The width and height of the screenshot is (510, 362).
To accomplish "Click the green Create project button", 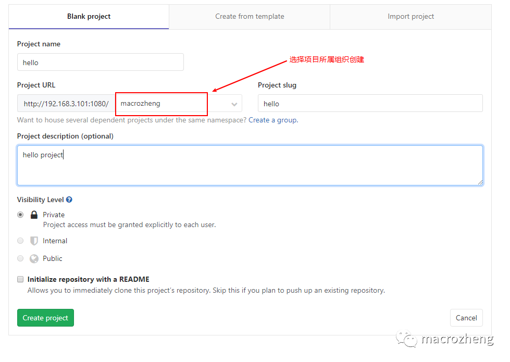I will pyautogui.click(x=45, y=318).
